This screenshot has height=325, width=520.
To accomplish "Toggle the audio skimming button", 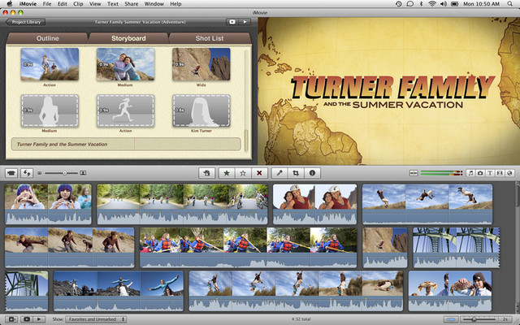I will coord(414,173).
